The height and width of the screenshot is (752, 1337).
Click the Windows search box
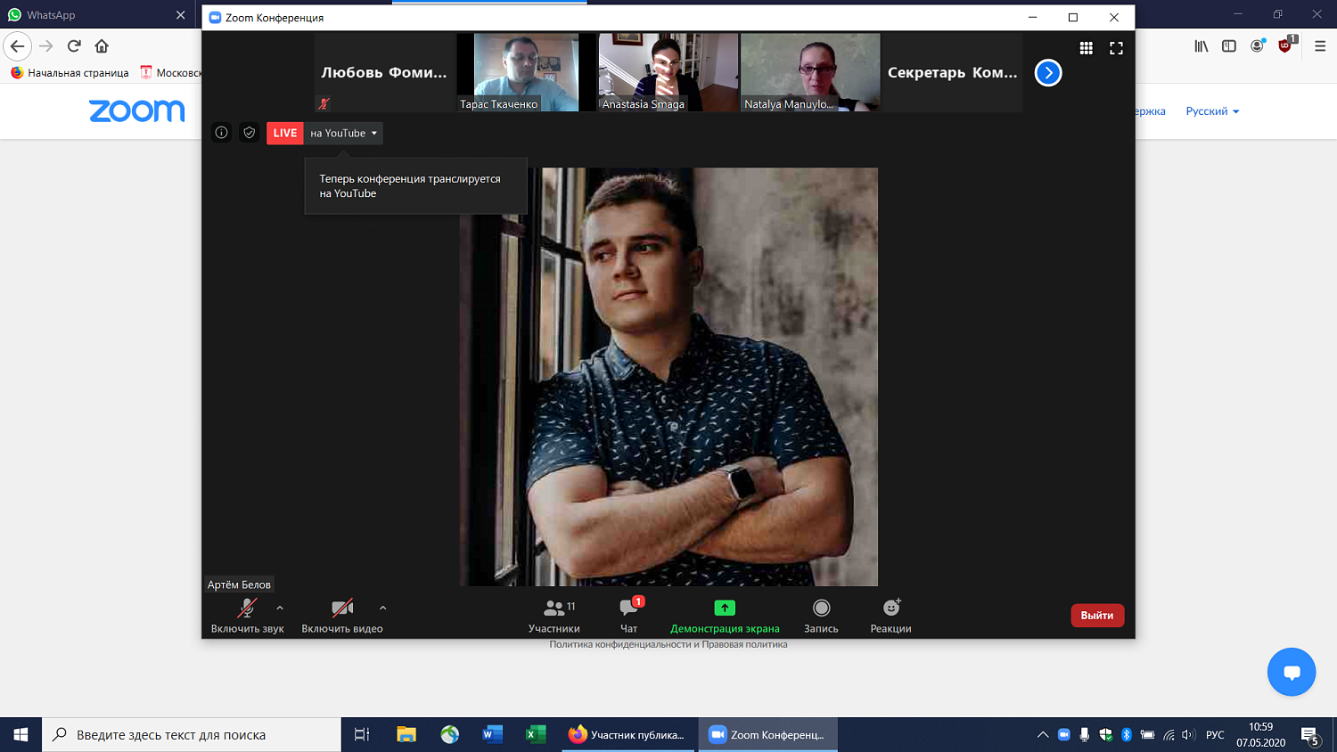pyautogui.click(x=192, y=735)
